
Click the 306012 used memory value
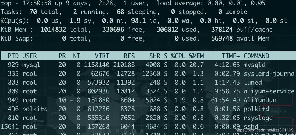tap(167, 30)
